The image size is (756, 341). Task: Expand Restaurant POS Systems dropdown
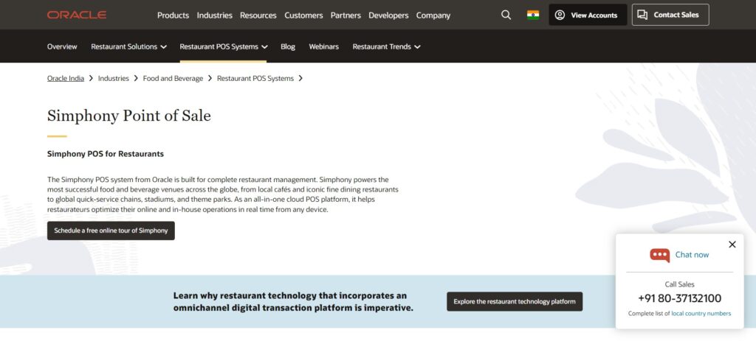(x=223, y=46)
